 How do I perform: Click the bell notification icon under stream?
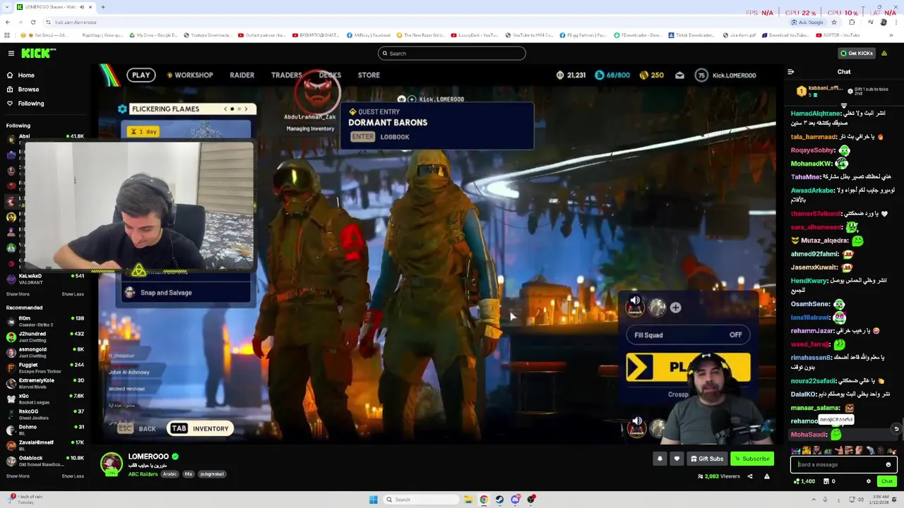[x=660, y=459]
